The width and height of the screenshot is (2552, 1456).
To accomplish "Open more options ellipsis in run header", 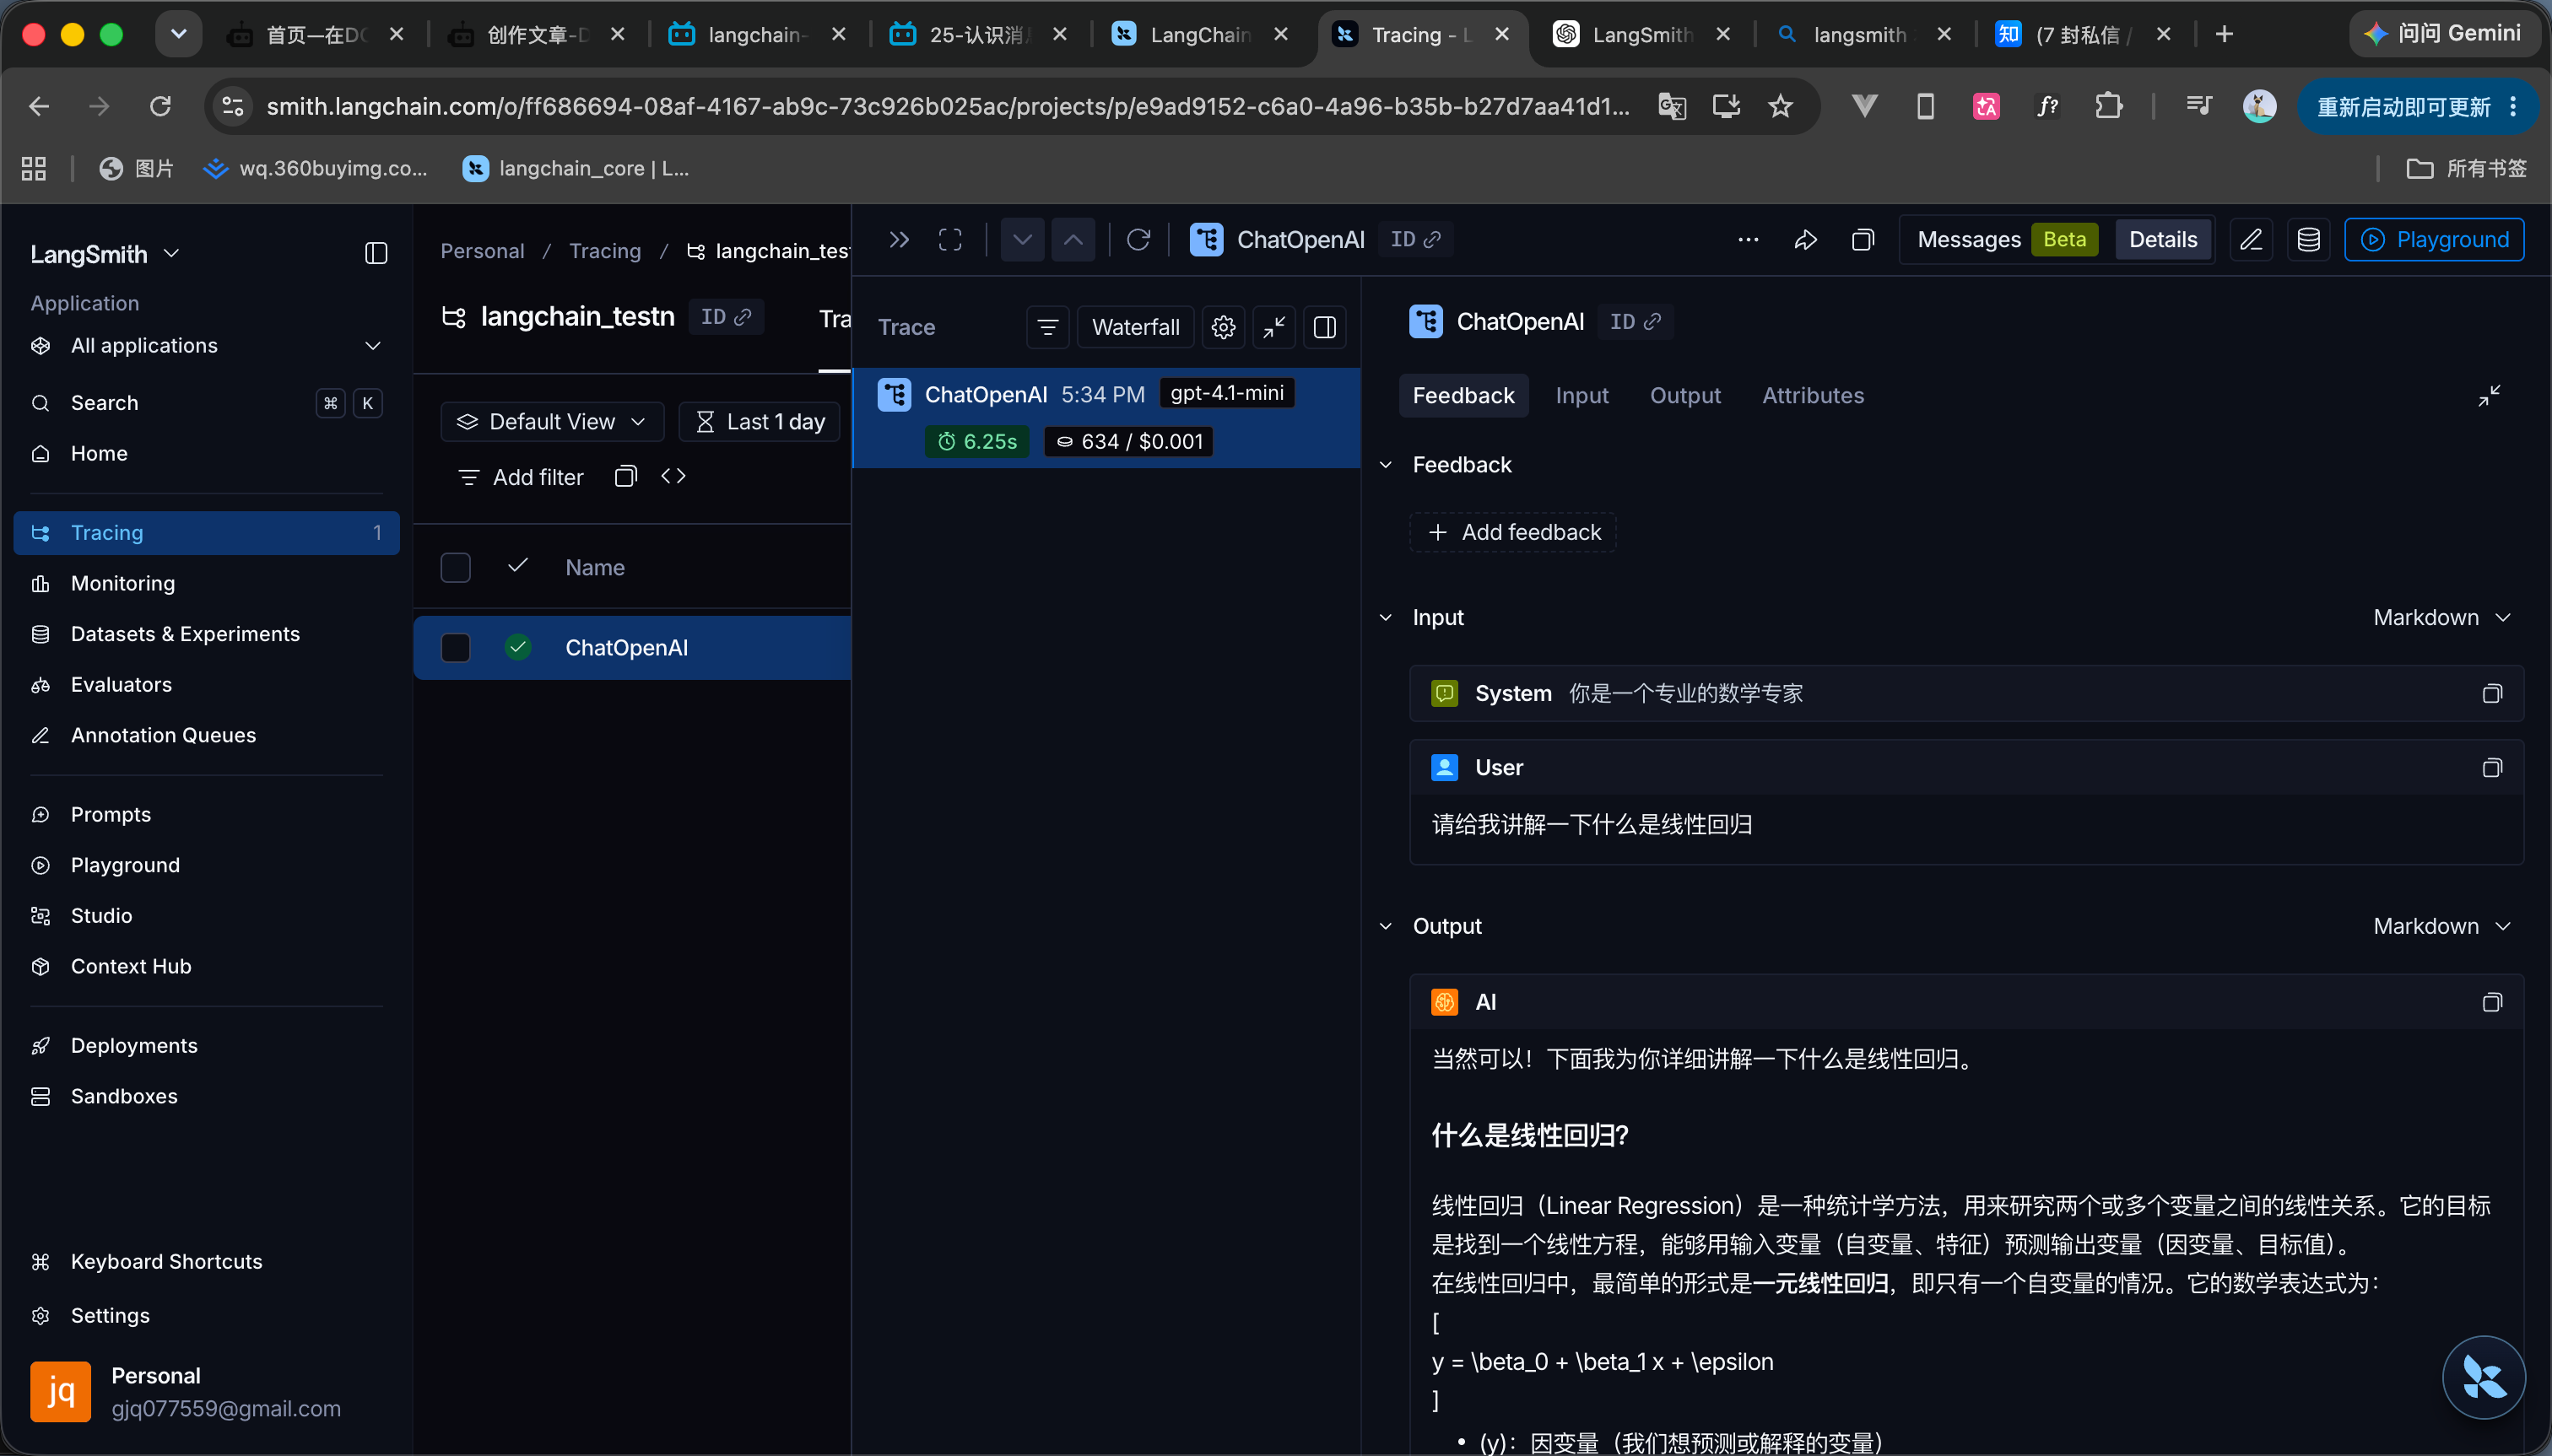I will tap(1748, 240).
